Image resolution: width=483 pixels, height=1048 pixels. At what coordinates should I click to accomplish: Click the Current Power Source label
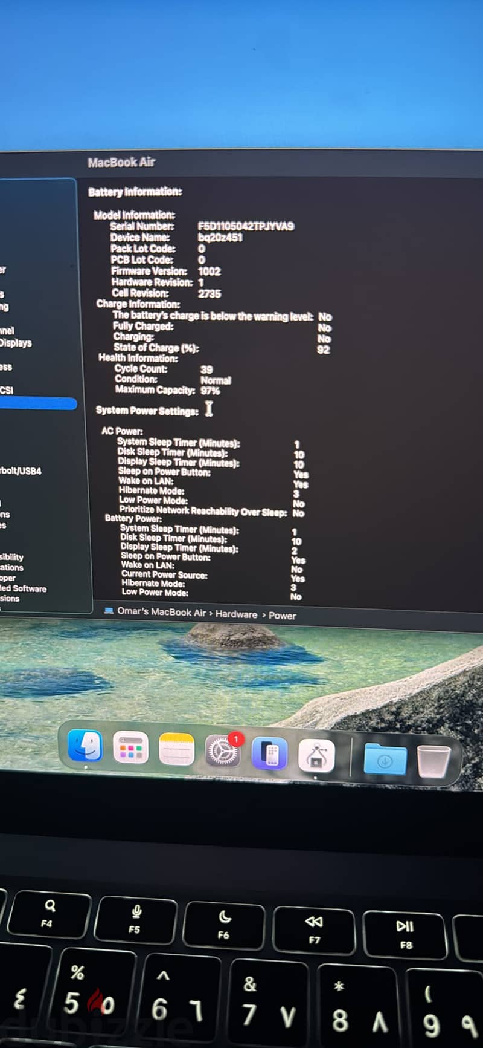coord(164,574)
